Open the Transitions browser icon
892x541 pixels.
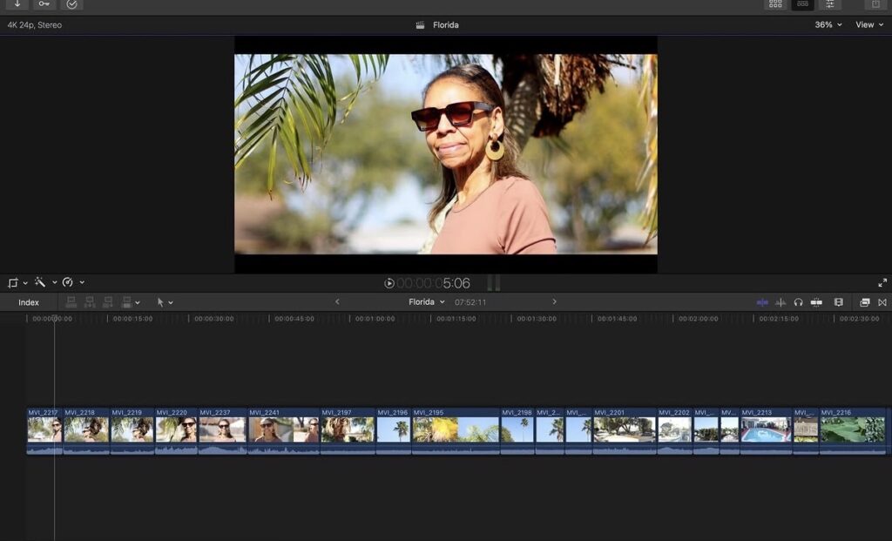click(882, 302)
